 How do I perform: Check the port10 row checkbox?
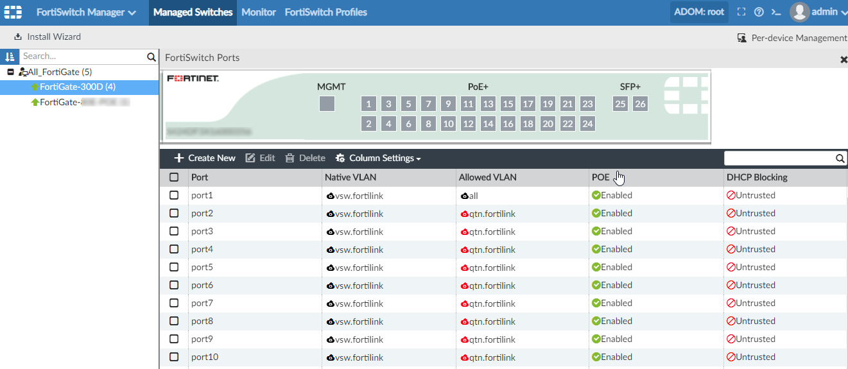174,357
